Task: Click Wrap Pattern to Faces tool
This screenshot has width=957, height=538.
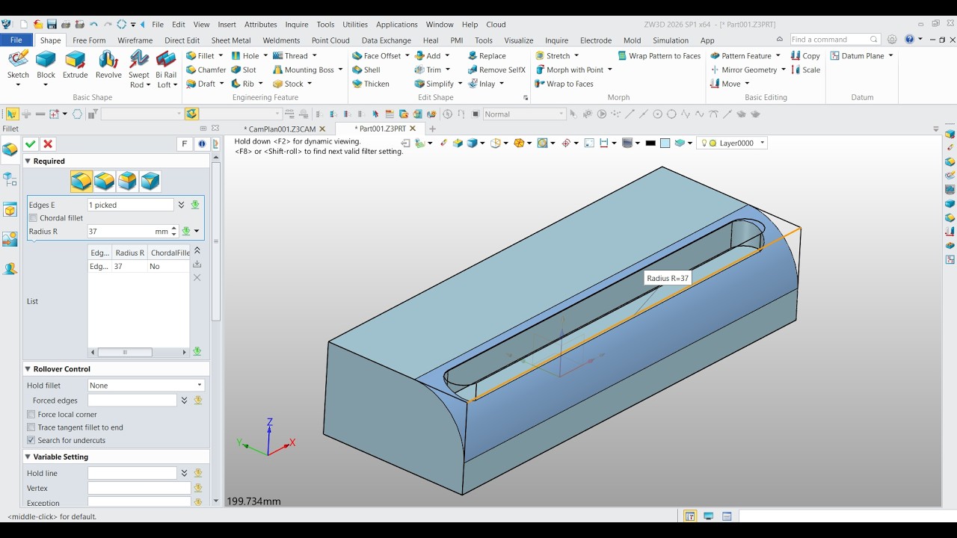Action: [x=659, y=55]
